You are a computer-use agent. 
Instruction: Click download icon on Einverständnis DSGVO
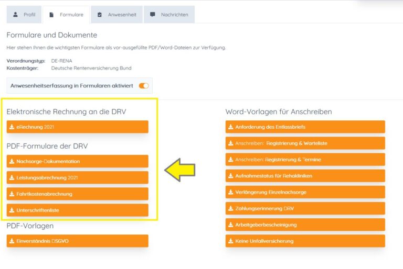click(12, 241)
